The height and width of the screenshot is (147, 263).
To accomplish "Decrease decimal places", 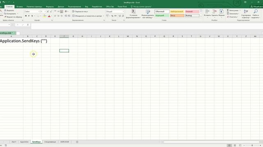I will pyautogui.click(x=123, y=16).
